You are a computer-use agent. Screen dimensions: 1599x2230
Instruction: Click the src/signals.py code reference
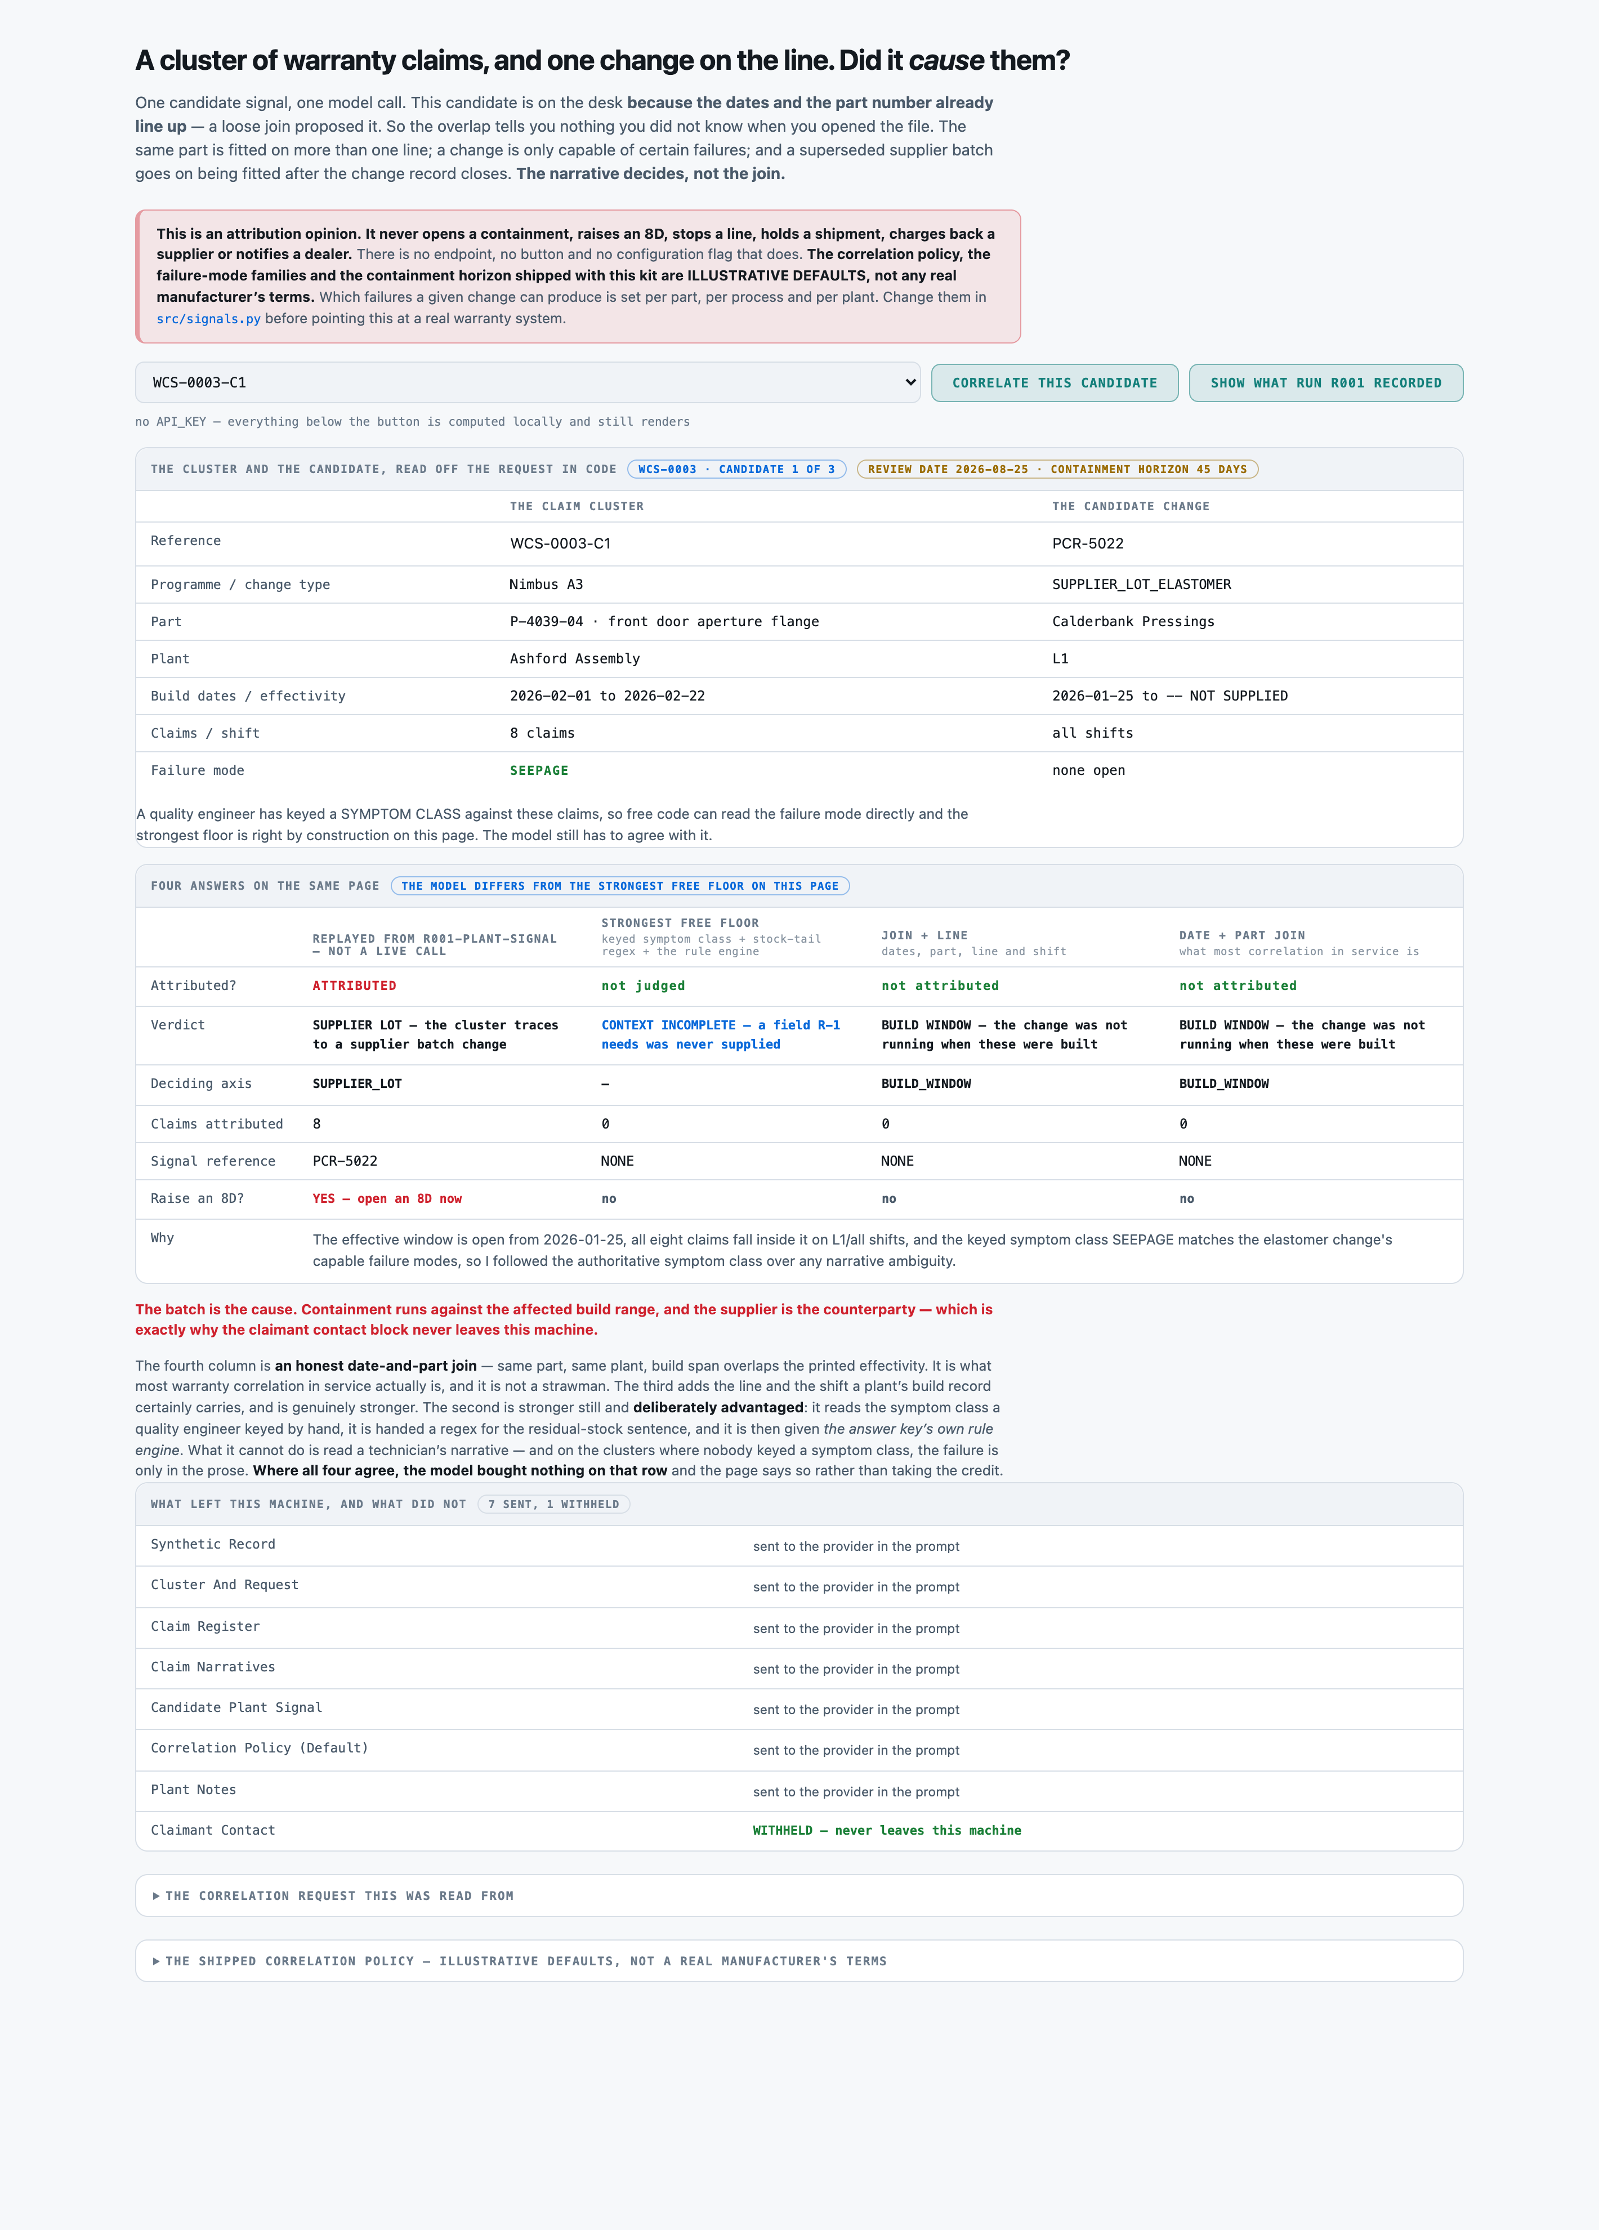208,319
